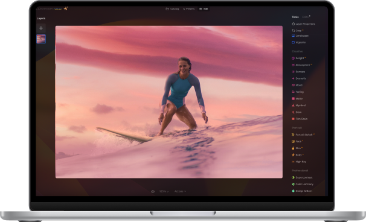Open the Landscape tool
The image size is (366, 222).
click(300, 36)
